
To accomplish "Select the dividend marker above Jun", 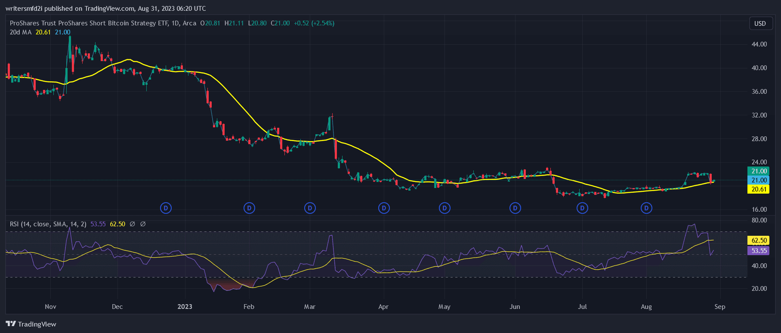I will click(x=515, y=208).
